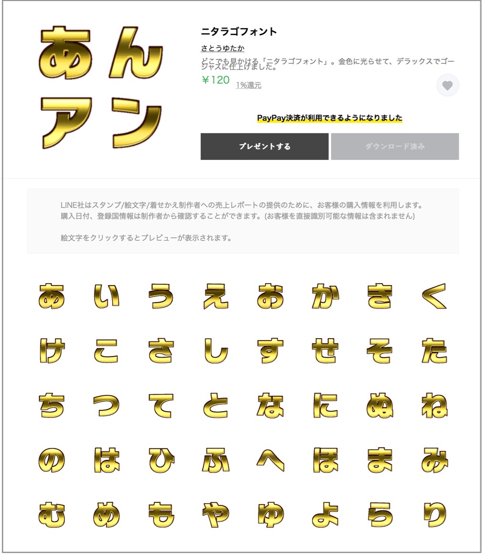Screen dimensions: 482x554
Task: Click the gold た emoji
Action: [434, 351]
